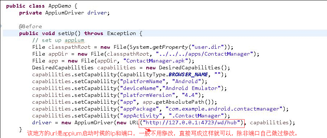The width and height of the screenshot is (327, 138).
Task: Click the "// set up appium" comment
Action: click(58, 40)
